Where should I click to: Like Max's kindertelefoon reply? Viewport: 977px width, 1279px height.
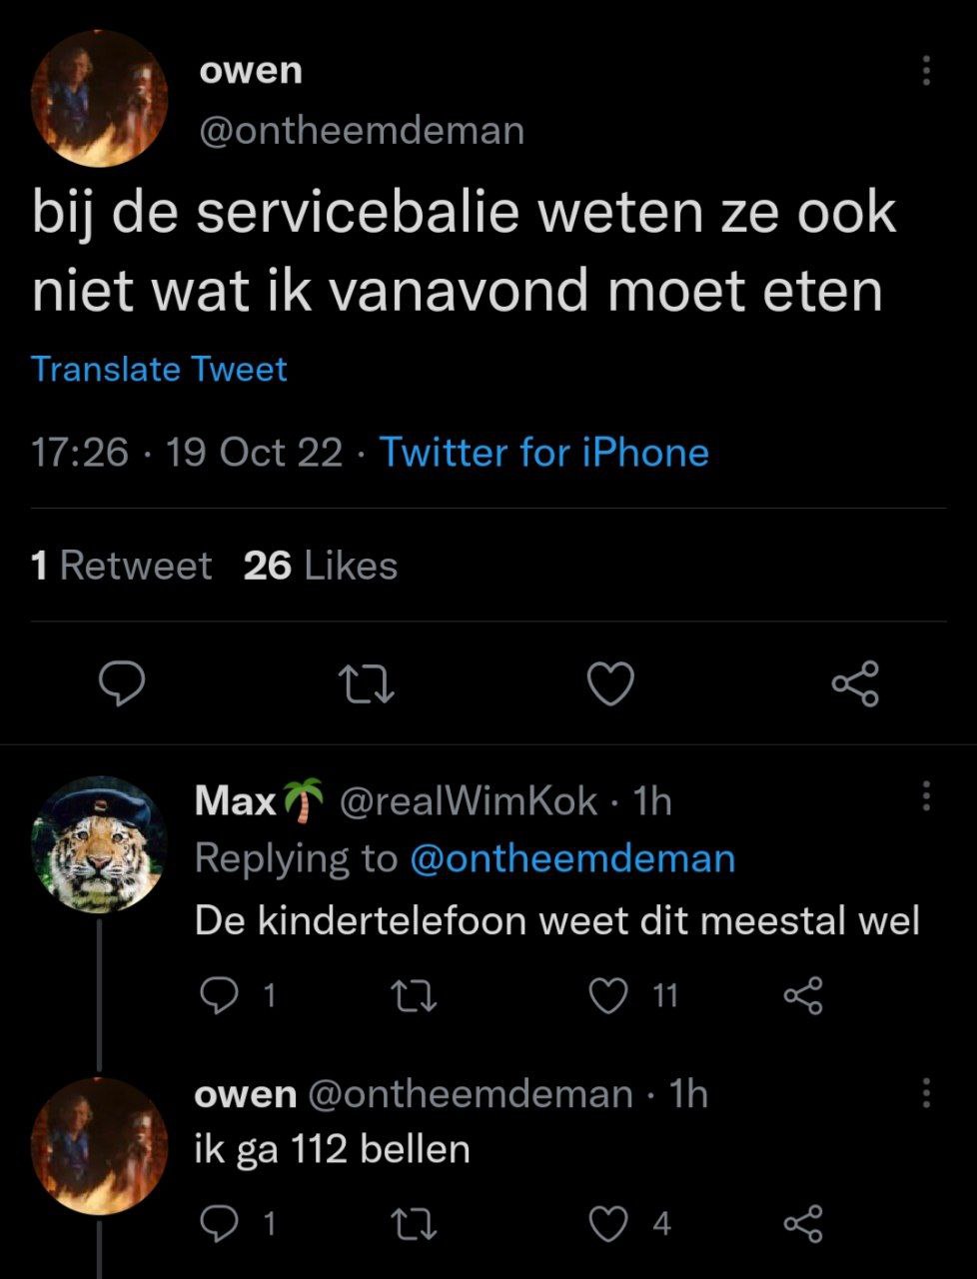(608, 995)
